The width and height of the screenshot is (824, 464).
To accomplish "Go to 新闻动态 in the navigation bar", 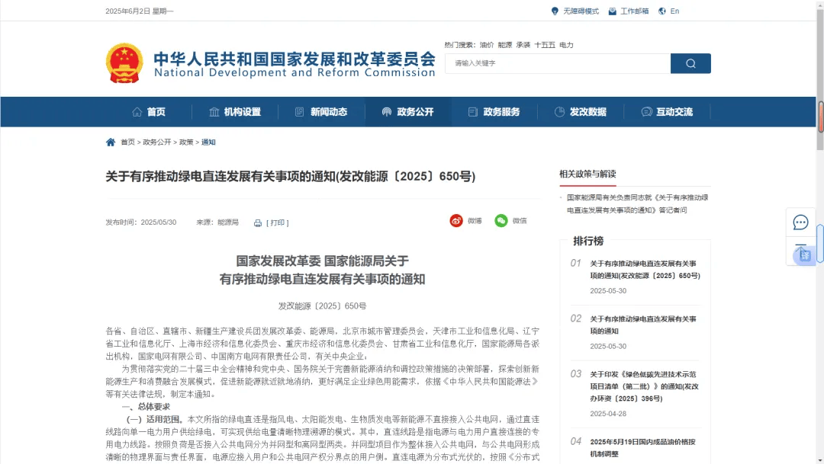I will [x=329, y=112].
